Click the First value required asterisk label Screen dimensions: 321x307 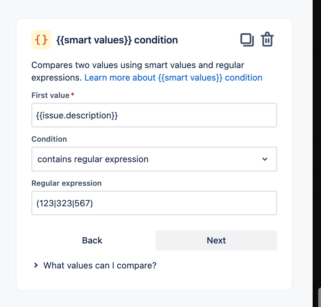(x=72, y=94)
